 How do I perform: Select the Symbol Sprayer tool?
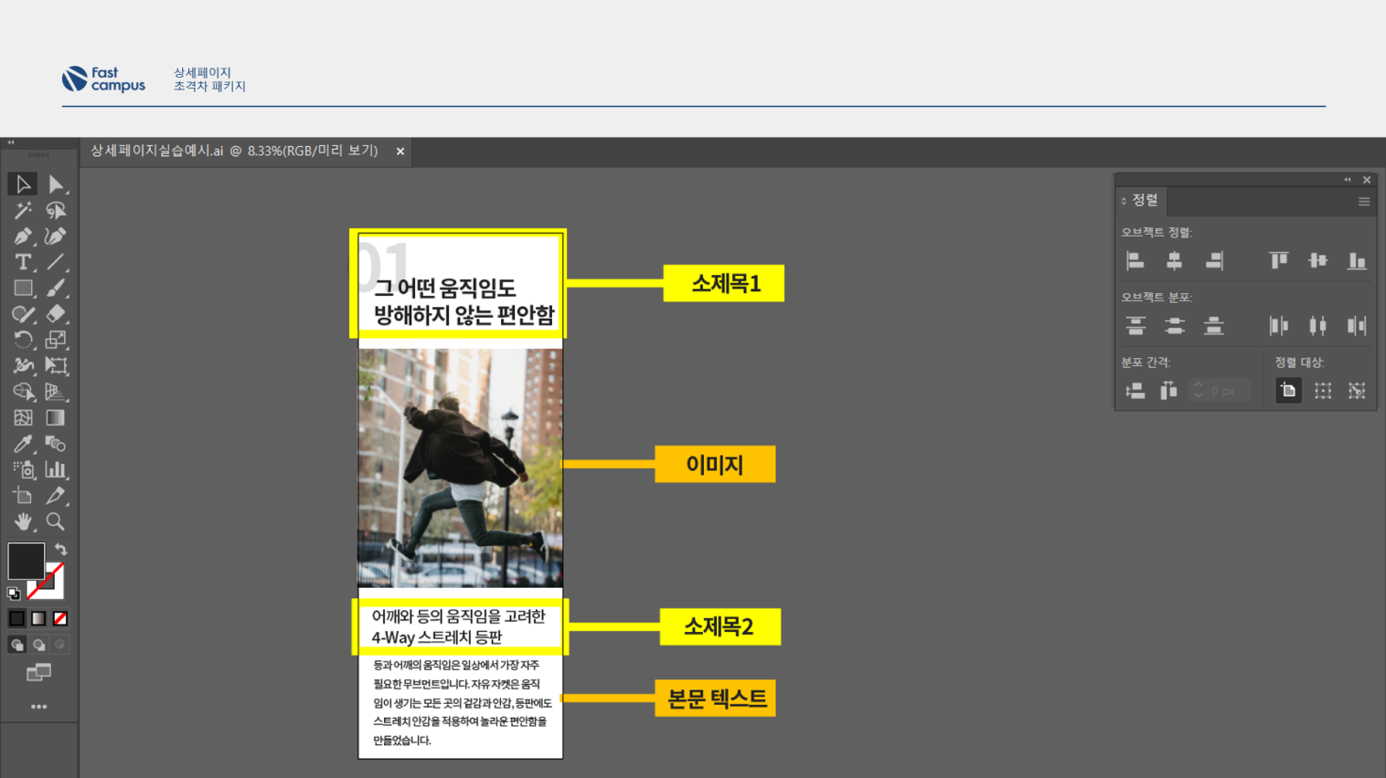tap(23, 469)
